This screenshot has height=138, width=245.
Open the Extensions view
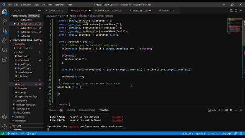point(4,59)
